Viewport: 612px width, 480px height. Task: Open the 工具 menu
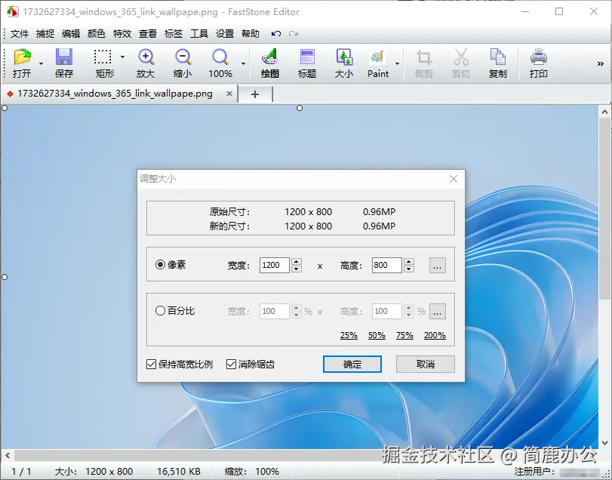coord(199,34)
